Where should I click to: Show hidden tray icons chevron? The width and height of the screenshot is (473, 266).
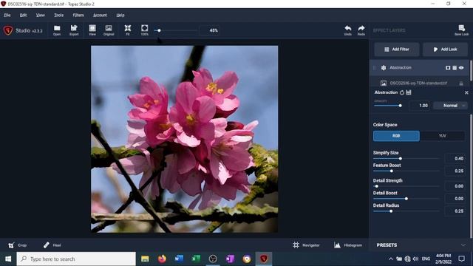(391, 259)
